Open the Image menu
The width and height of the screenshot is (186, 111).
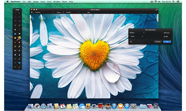pyautogui.click(x=36, y=2)
